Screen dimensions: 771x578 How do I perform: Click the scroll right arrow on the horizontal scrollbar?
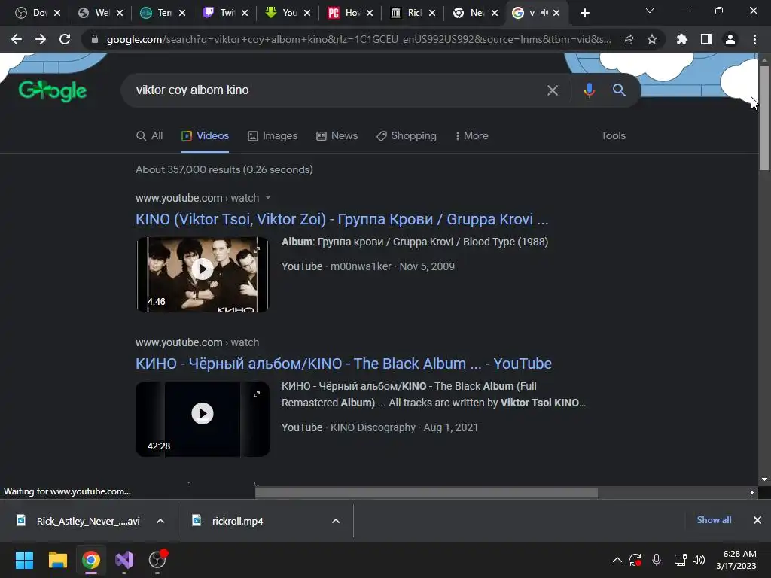tap(751, 492)
